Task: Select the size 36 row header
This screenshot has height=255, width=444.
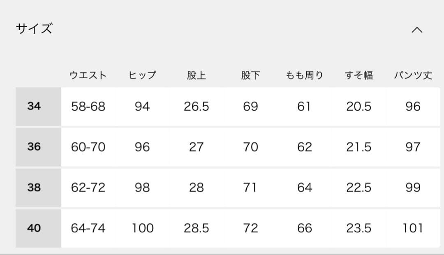Action: pos(35,147)
